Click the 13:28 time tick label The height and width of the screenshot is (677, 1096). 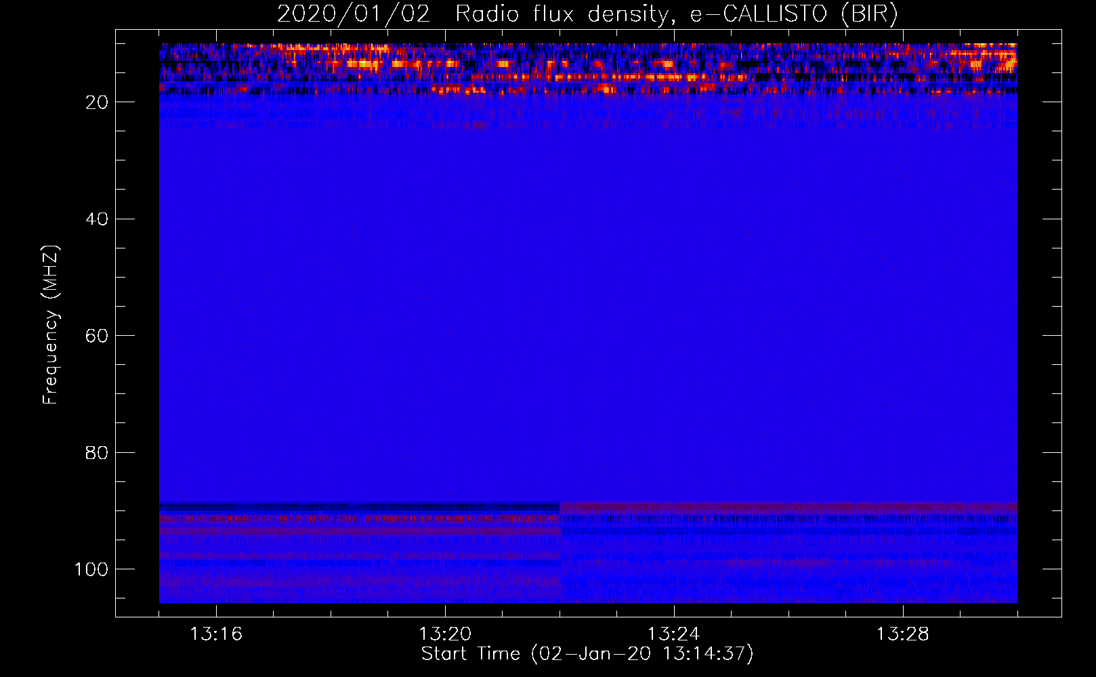coord(903,634)
